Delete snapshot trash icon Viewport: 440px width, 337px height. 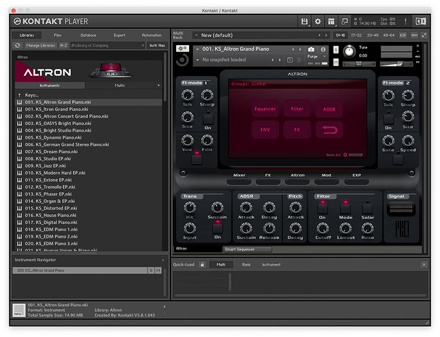pyautogui.click(x=299, y=60)
